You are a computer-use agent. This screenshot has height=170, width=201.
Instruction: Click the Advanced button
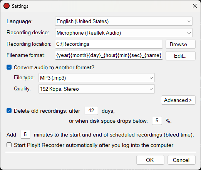(178, 100)
